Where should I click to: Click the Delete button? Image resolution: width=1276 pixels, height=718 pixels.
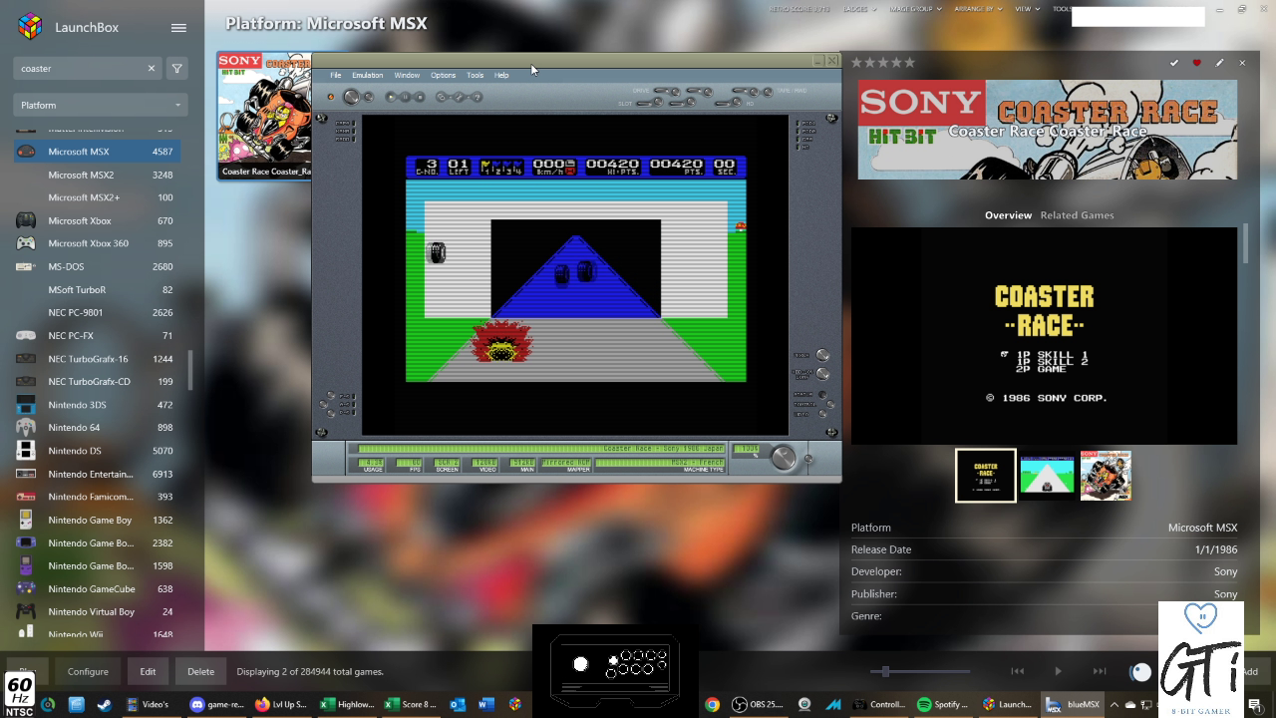pyautogui.click(x=200, y=671)
